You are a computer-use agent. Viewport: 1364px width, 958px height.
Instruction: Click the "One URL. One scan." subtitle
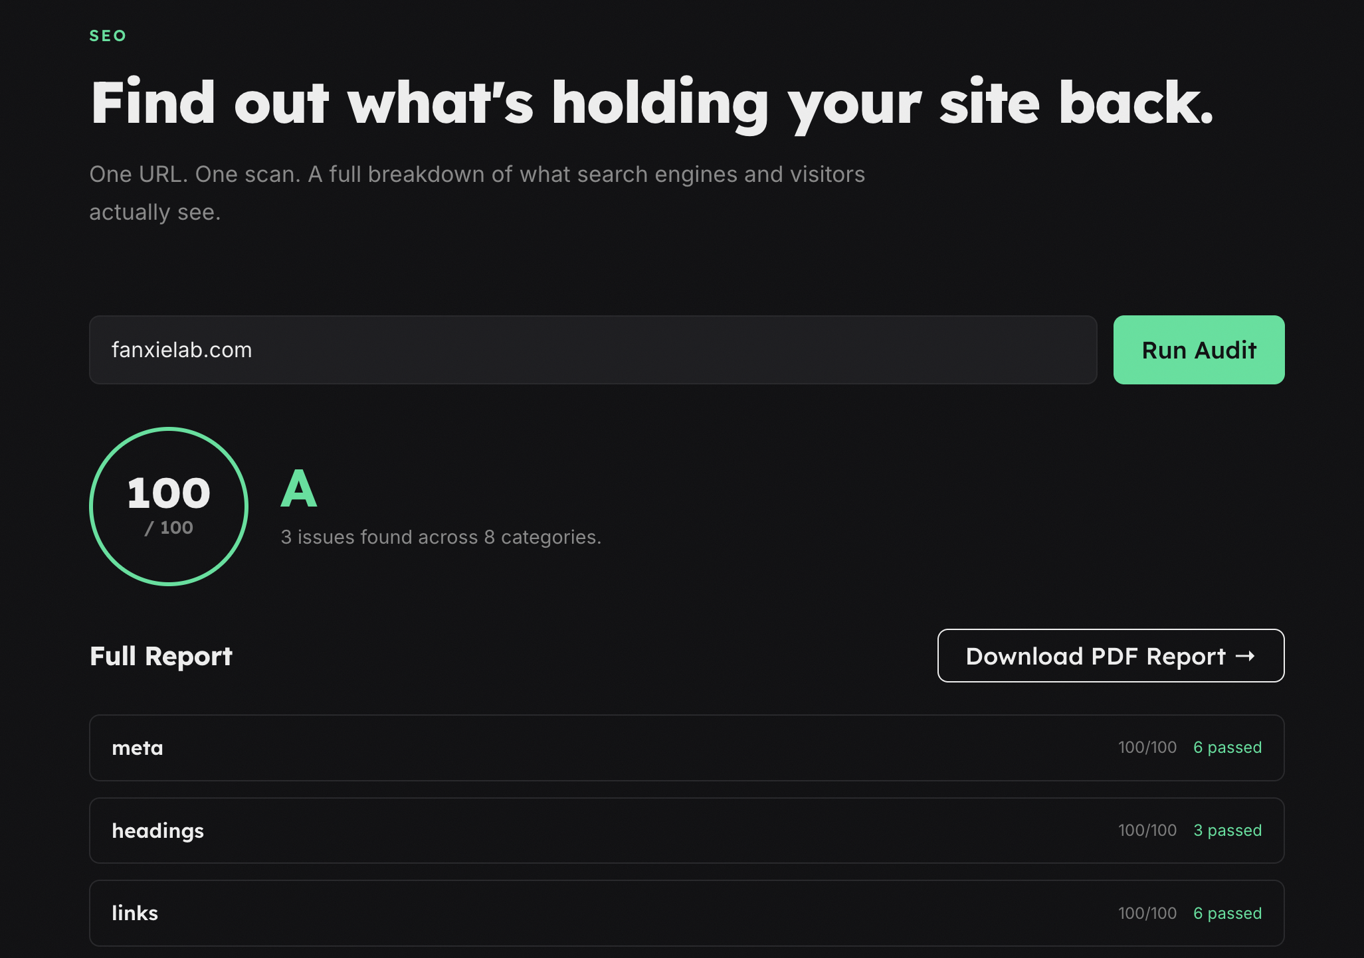[476, 175]
